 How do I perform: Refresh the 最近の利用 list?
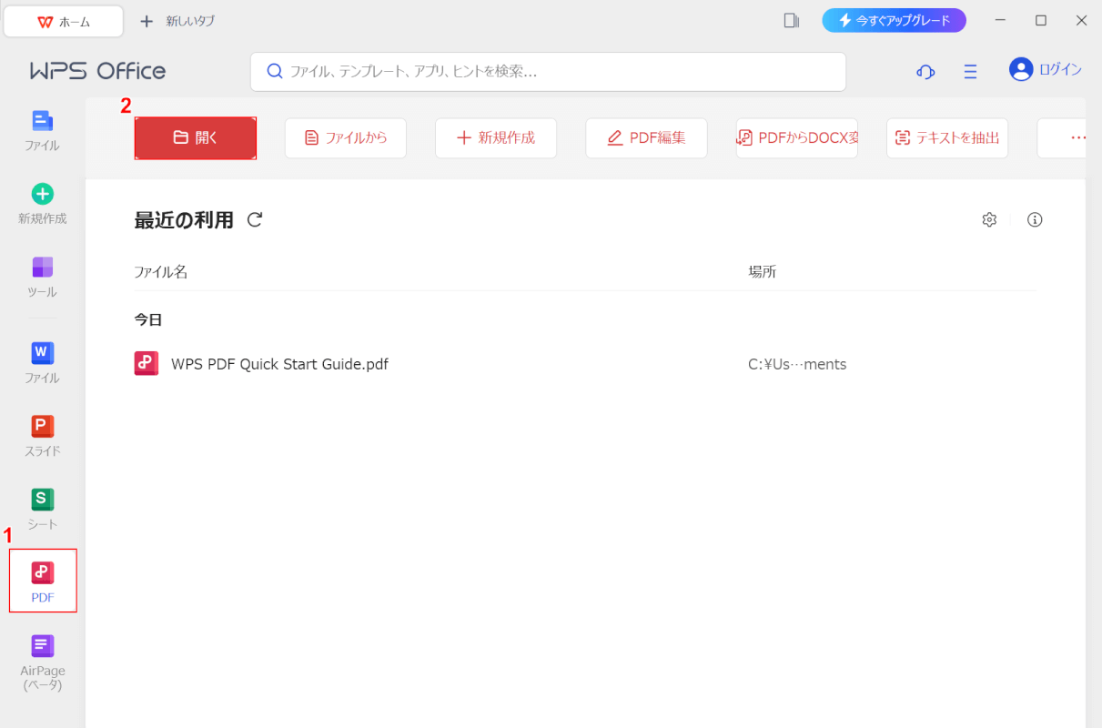click(255, 219)
